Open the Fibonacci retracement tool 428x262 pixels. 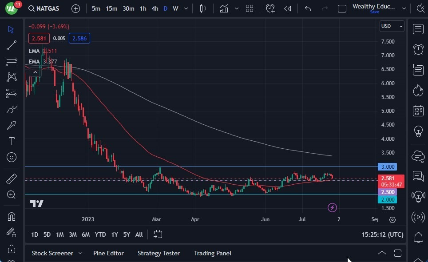[12, 61]
